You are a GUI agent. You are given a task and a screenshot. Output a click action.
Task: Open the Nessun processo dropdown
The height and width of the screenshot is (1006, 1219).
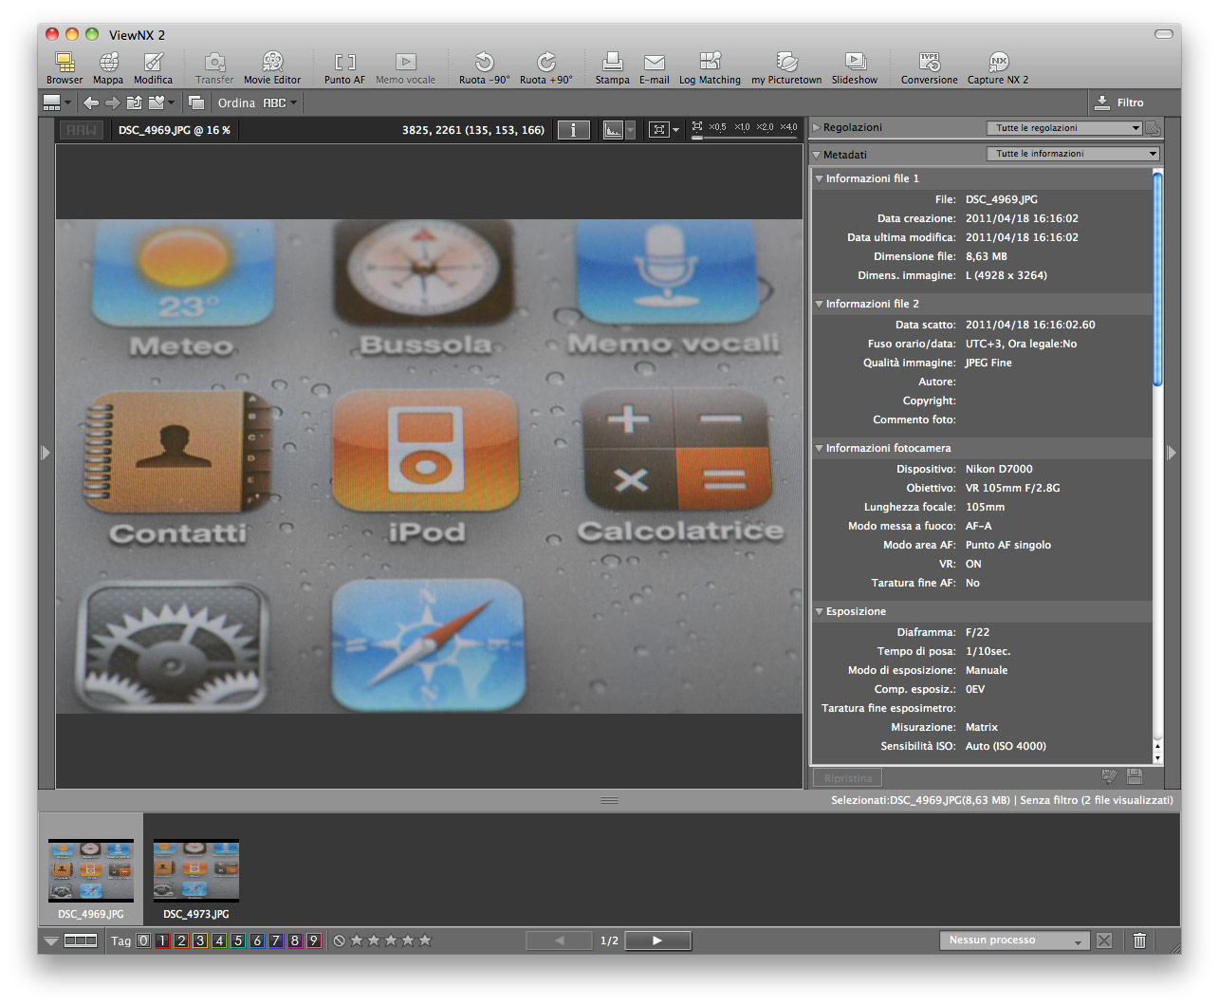click(x=1014, y=941)
